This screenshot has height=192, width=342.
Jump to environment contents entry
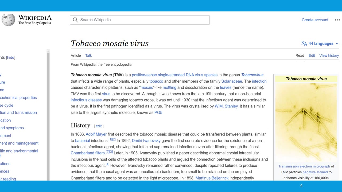click(x=6, y=136)
